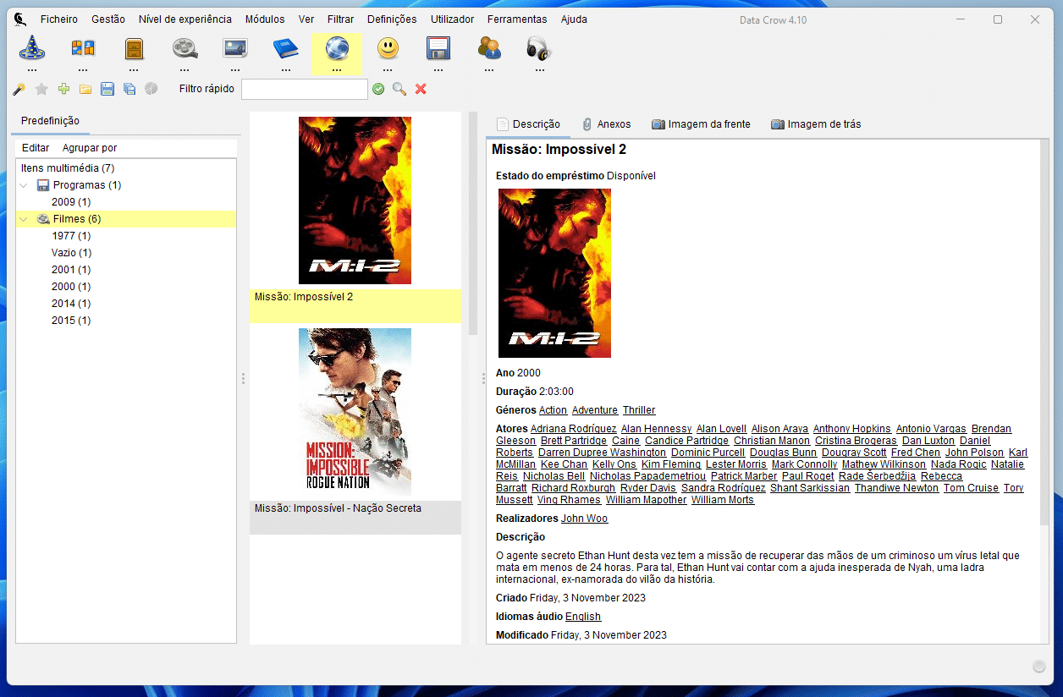Screen dimensions: 1063x697
Task: Select the 2009 (1) tree item
Action: pos(71,202)
